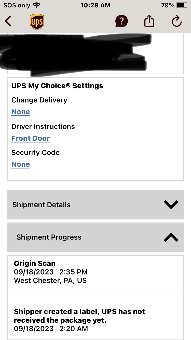Open the None link under Security Code
Screen dimensions: 191x340
point(21,164)
